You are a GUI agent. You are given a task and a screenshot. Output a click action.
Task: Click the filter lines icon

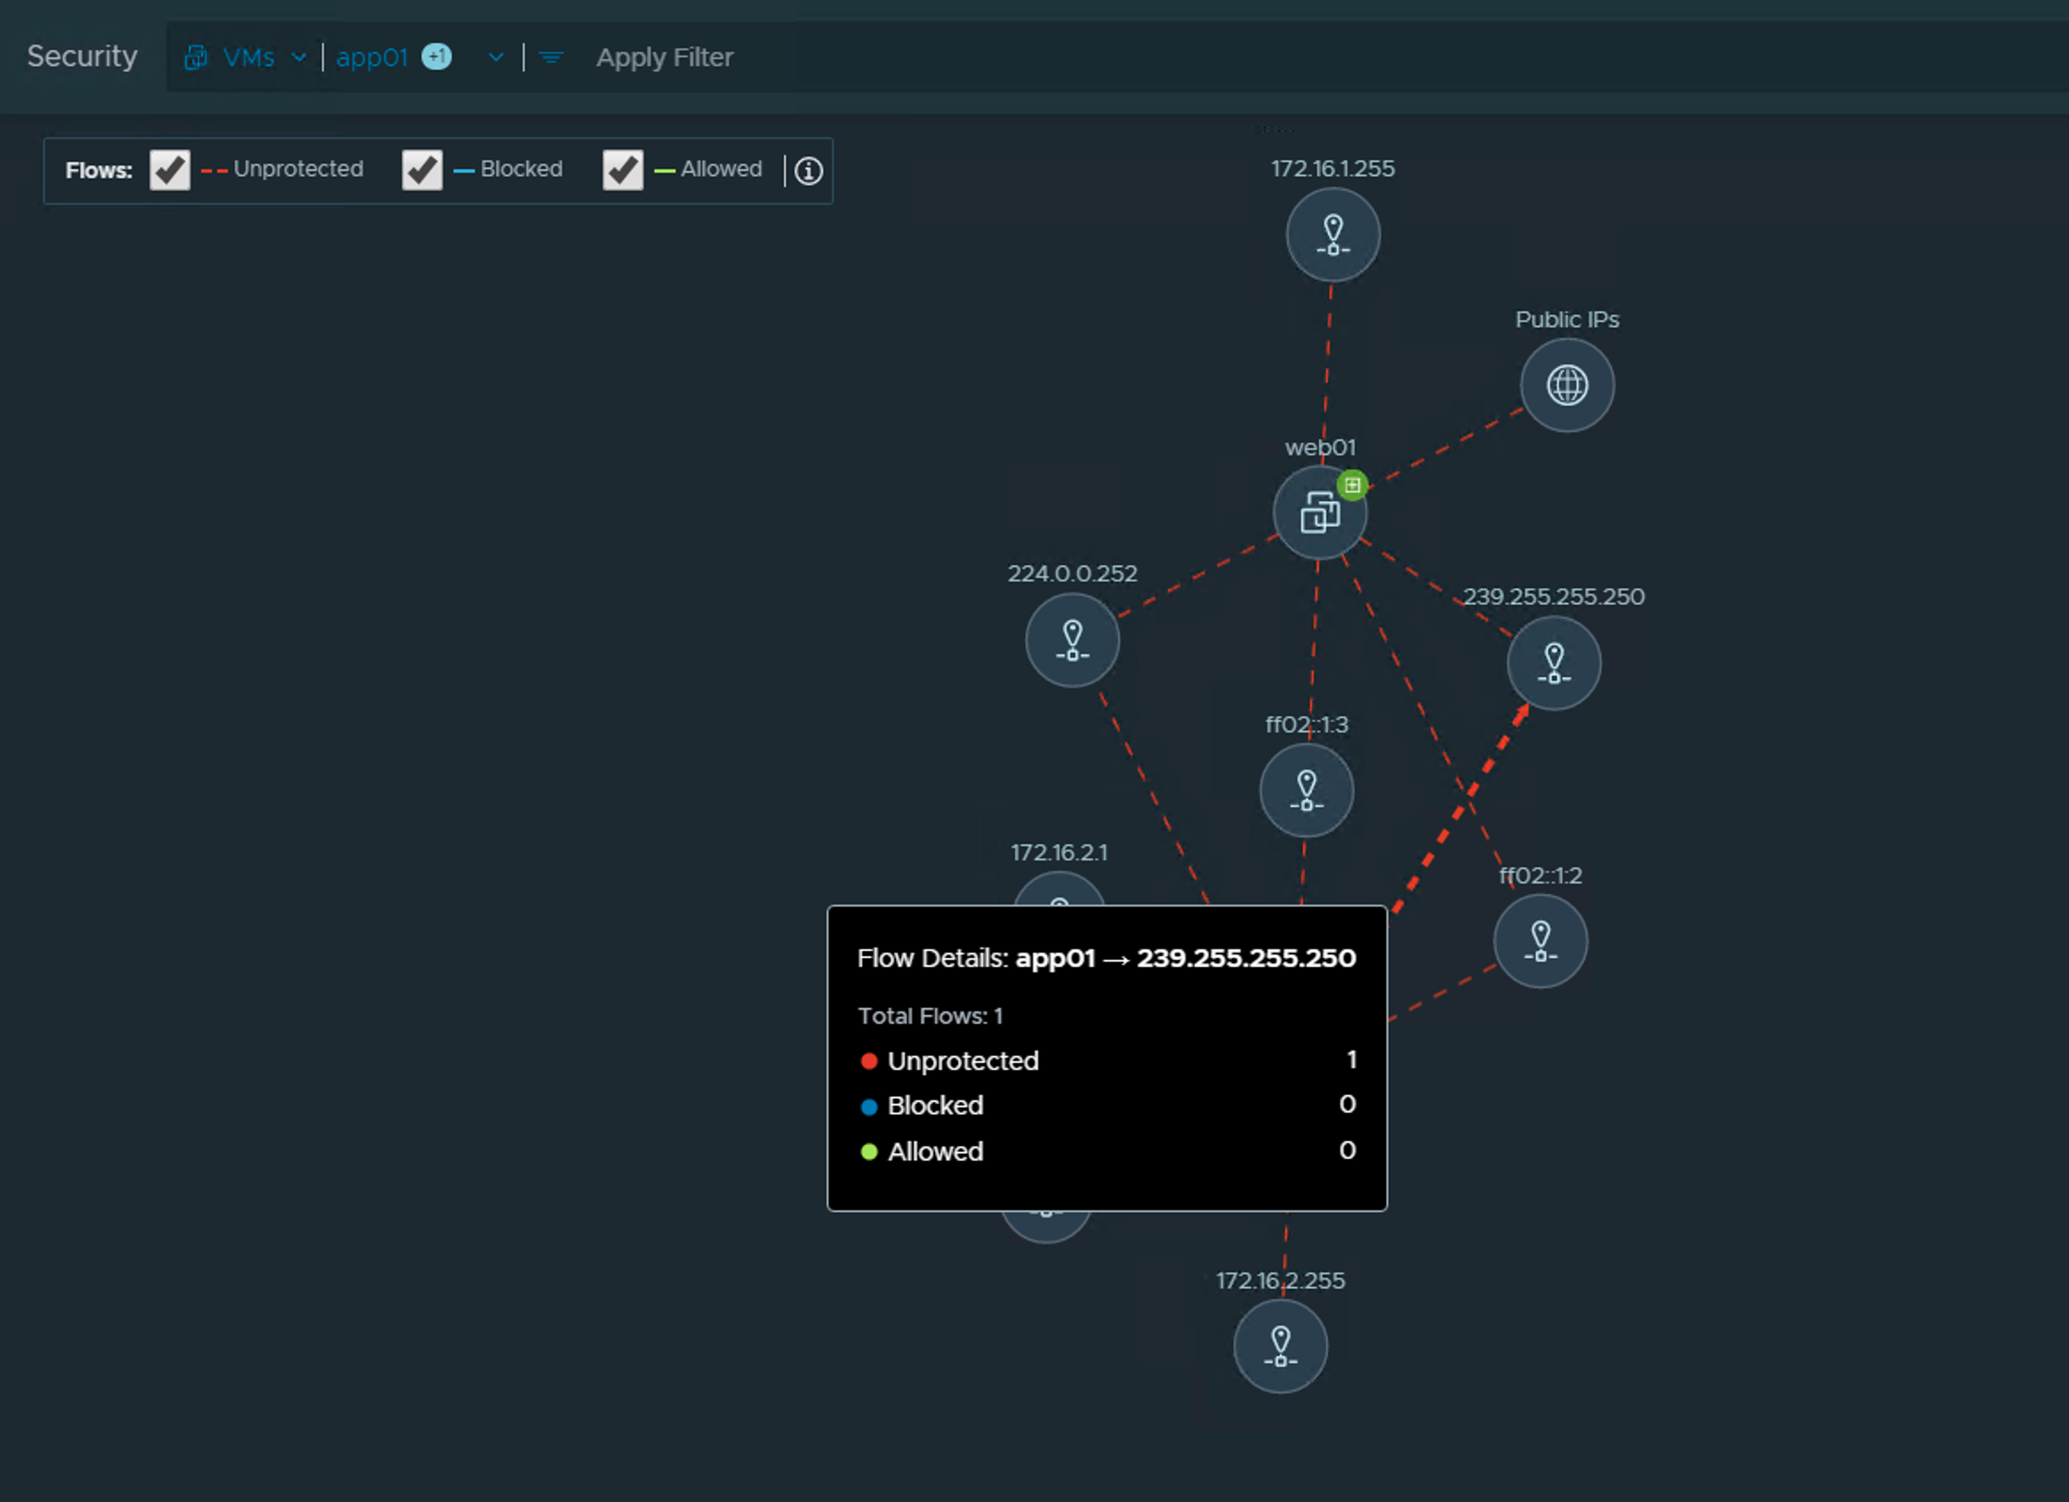[x=551, y=58]
